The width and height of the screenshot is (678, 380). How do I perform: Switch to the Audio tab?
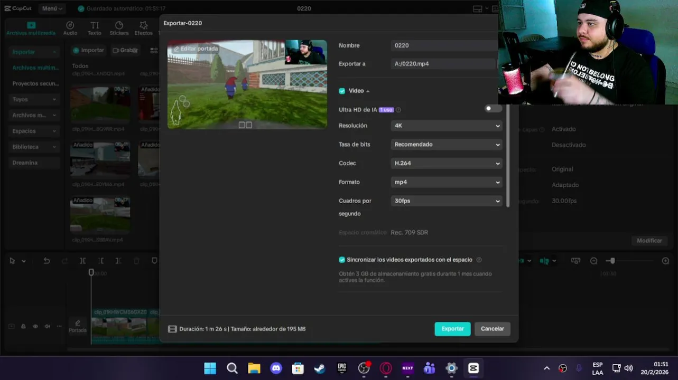coord(70,28)
